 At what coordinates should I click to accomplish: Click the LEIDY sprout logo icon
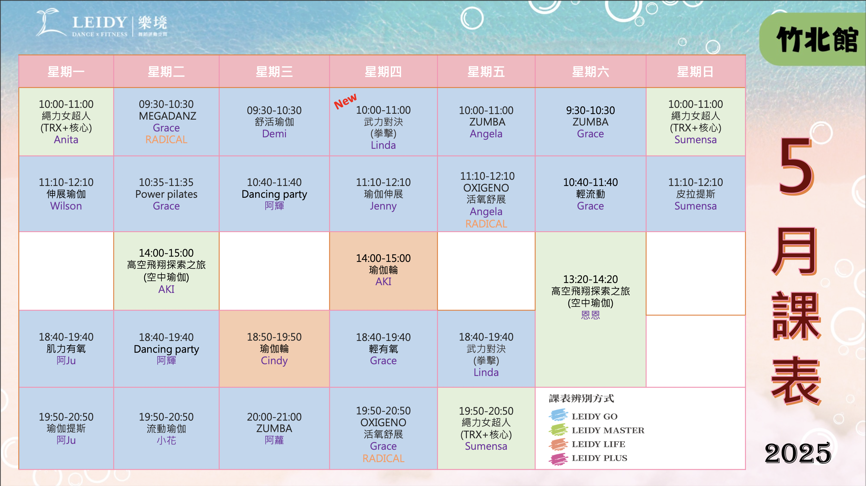pos(51,22)
